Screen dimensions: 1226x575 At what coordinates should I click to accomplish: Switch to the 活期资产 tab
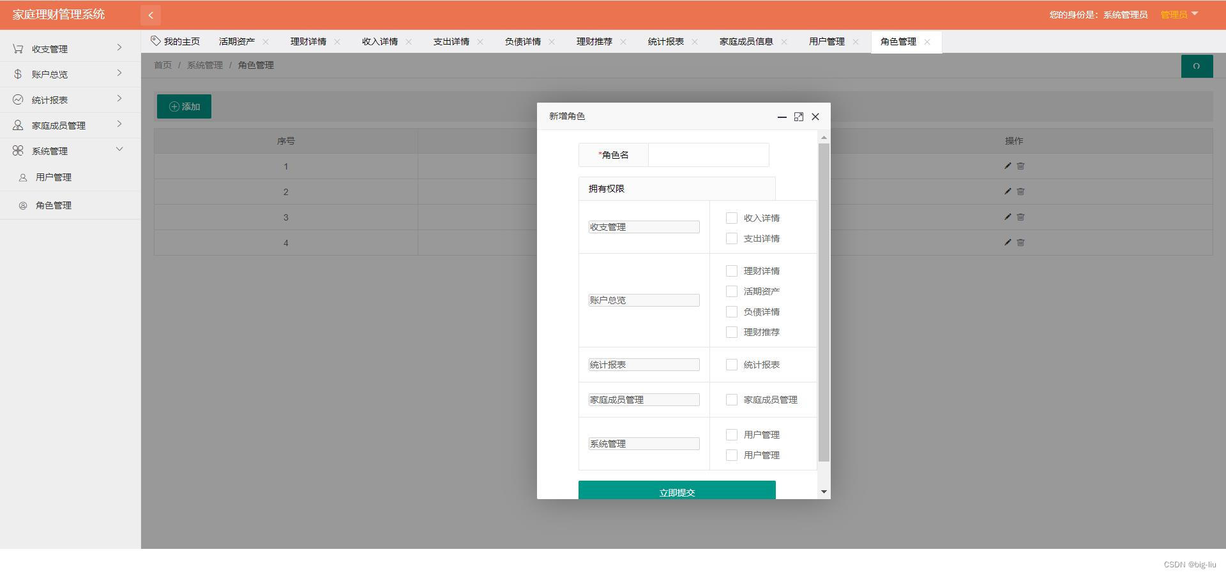tap(236, 41)
